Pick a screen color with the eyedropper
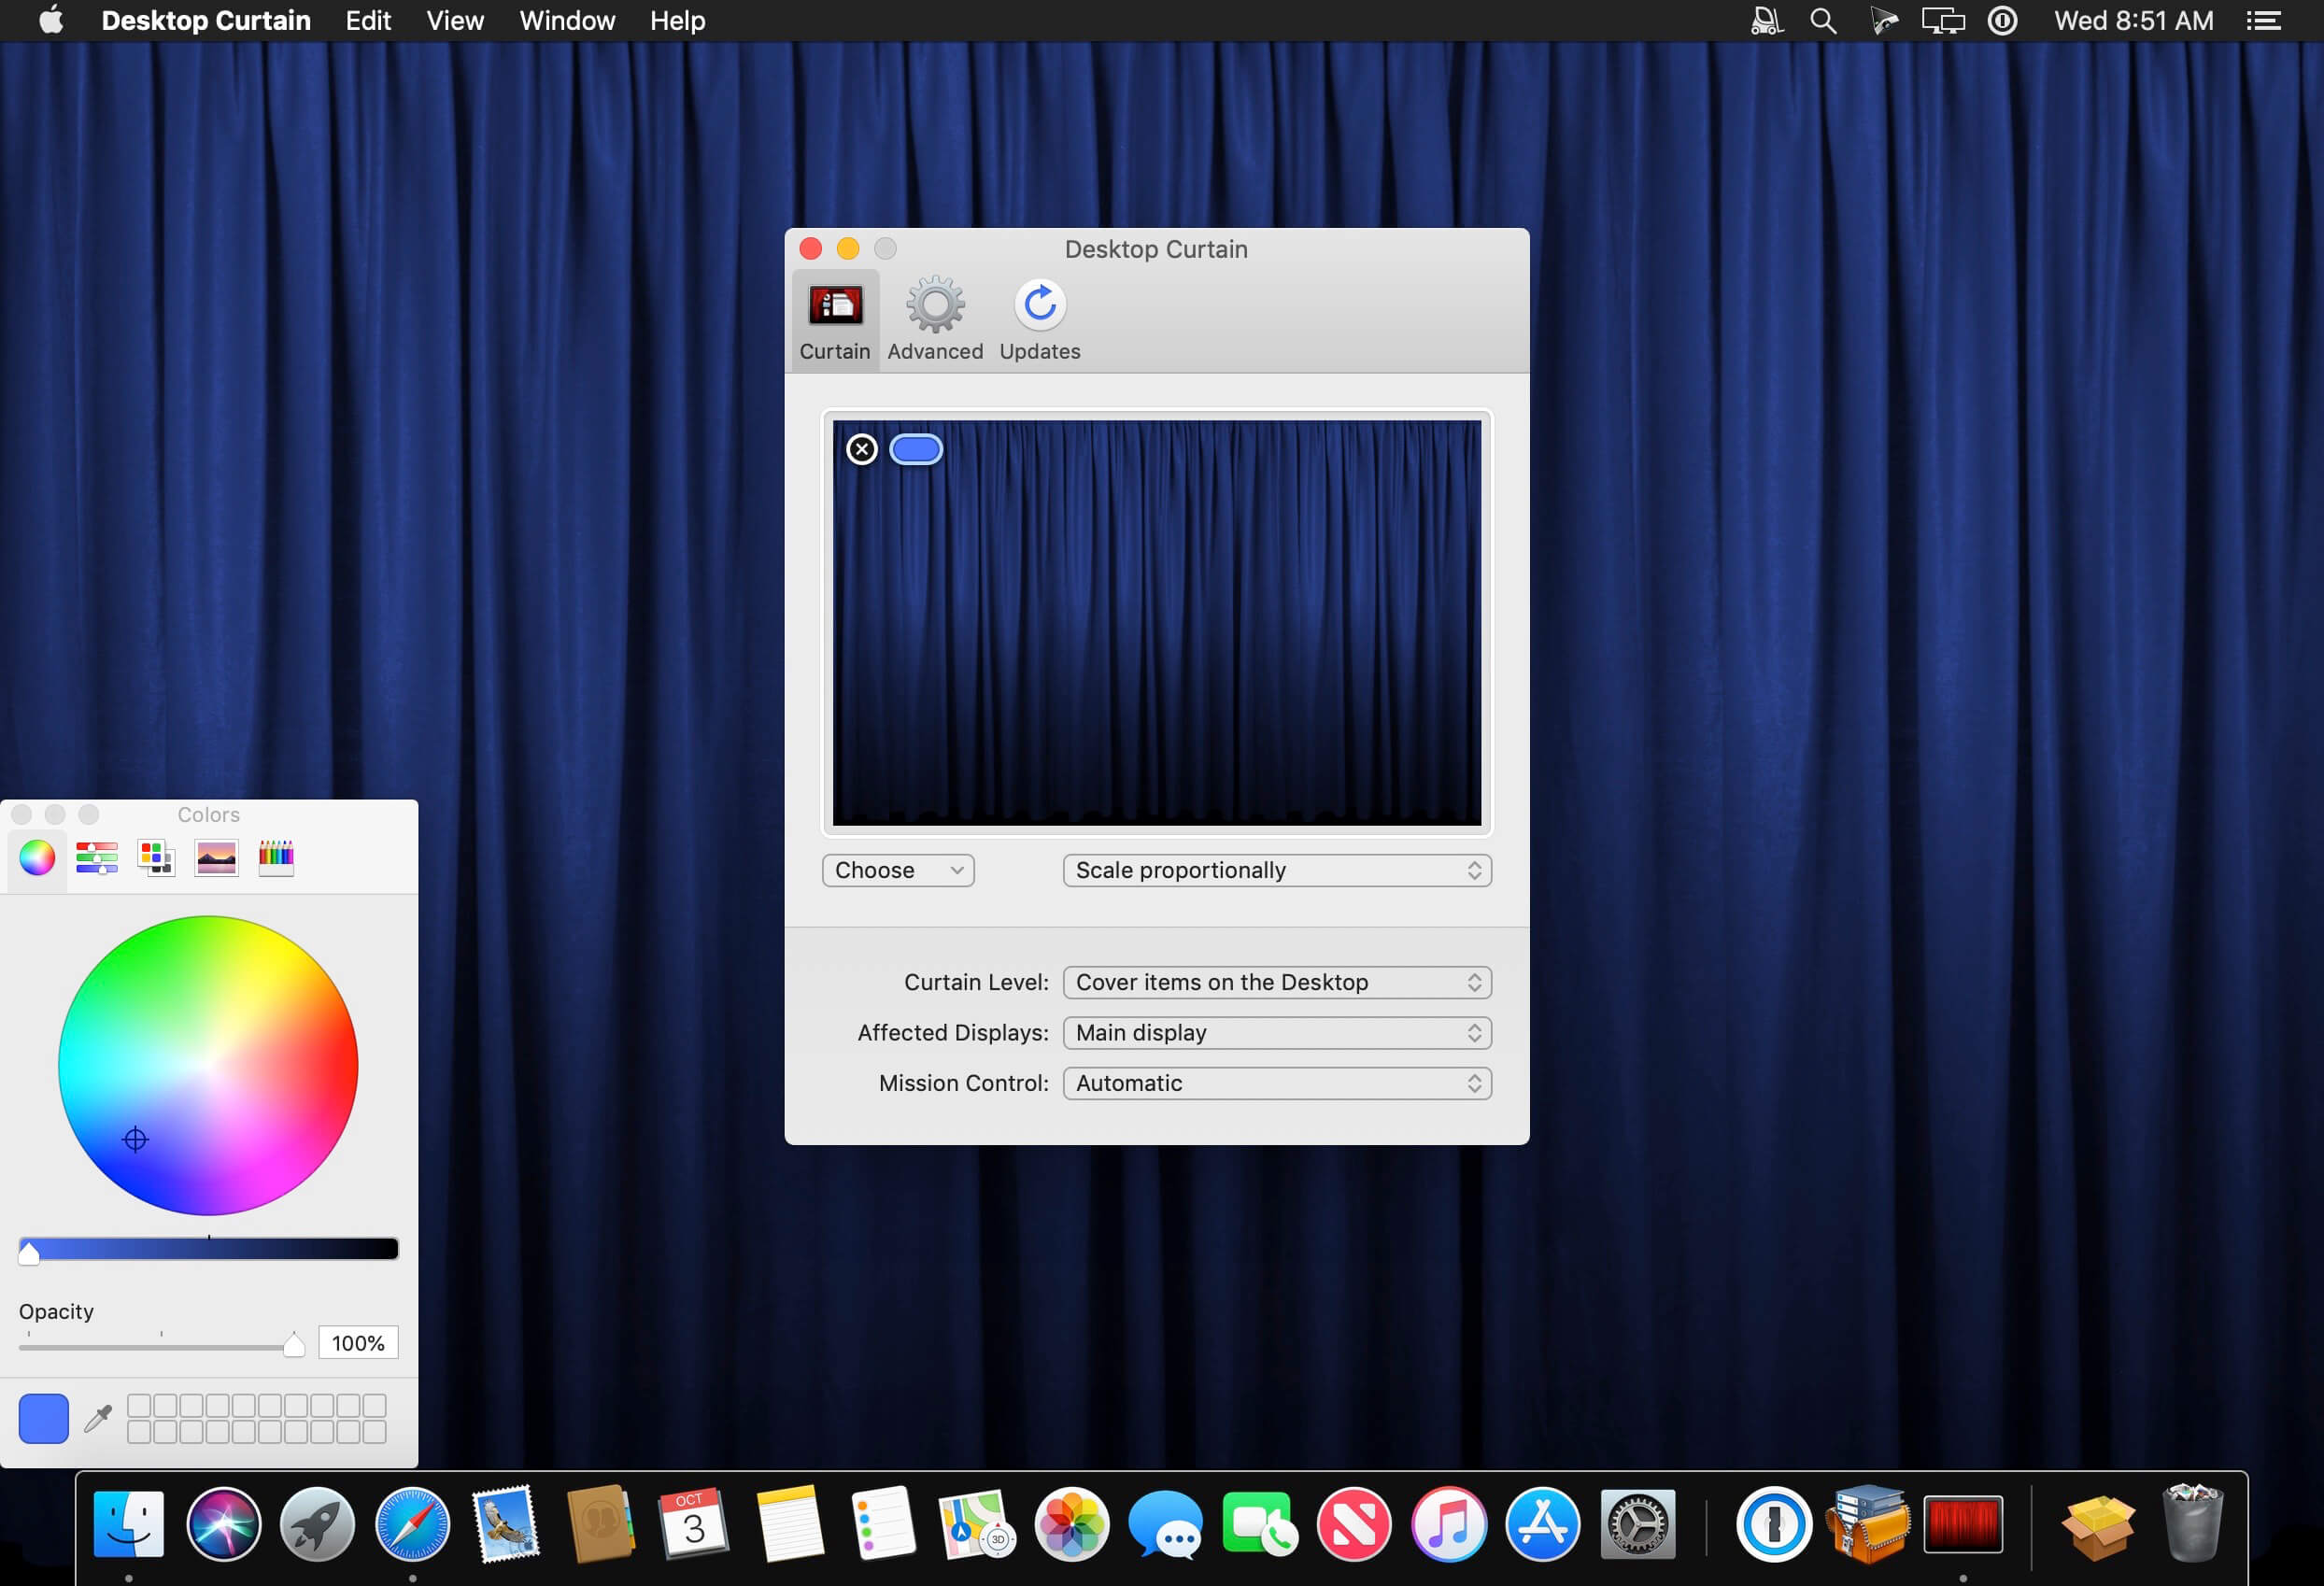Viewport: 2324px width, 1586px height. 98,1418
